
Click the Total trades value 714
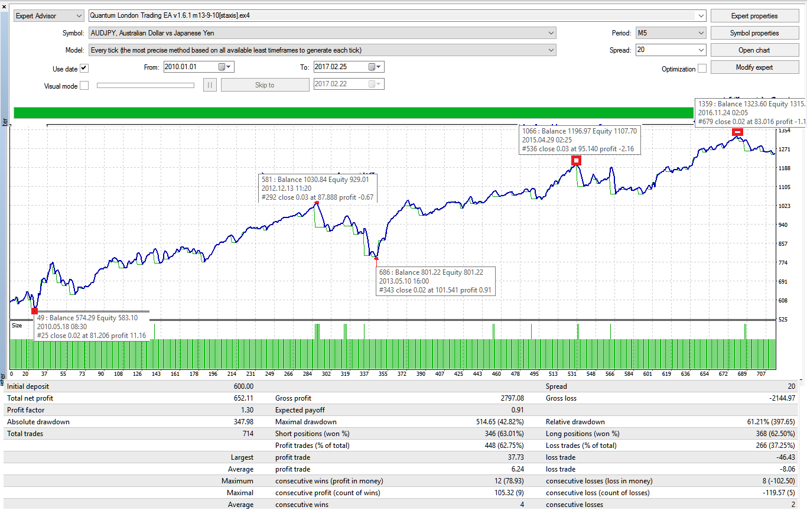pyautogui.click(x=248, y=434)
